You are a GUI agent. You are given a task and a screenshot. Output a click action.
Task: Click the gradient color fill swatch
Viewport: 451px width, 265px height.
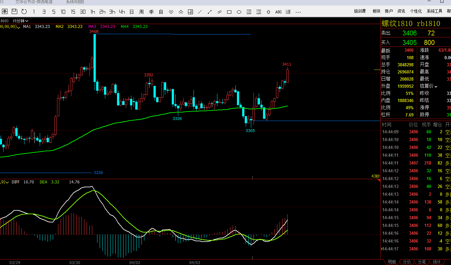coord(288,12)
